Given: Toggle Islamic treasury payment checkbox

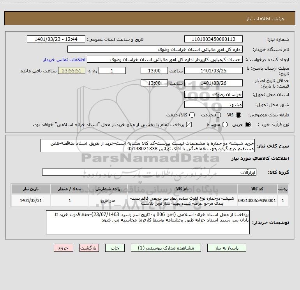Looking at the screenshot, I should click(x=189, y=125).
